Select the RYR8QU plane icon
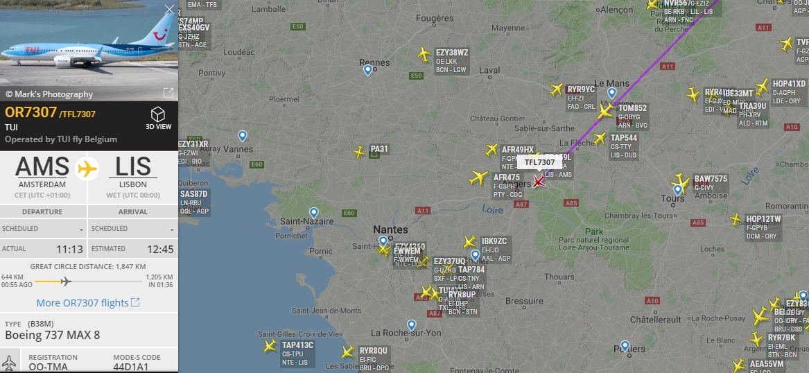The width and height of the screenshot is (809, 373). (x=348, y=352)
